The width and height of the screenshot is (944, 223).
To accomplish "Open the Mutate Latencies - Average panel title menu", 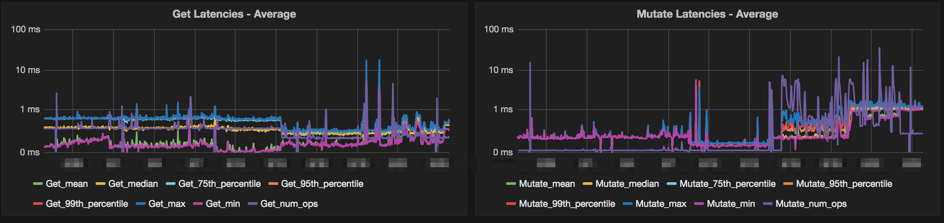I will (x=707, y=14).
